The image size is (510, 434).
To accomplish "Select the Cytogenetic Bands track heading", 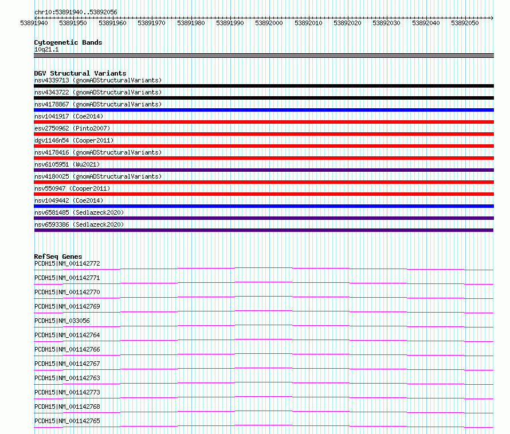I will point(68,42).
